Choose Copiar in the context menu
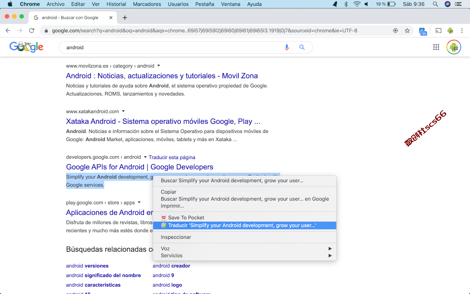This screenshot has height=294, width=470. click(x=245, y=192)
